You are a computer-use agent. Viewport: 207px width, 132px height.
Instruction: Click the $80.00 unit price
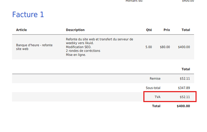tap(165, 47)
